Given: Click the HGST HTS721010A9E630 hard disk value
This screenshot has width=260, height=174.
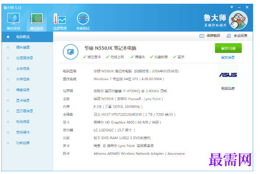Looking at the screenshot, I should click(135, 114).
